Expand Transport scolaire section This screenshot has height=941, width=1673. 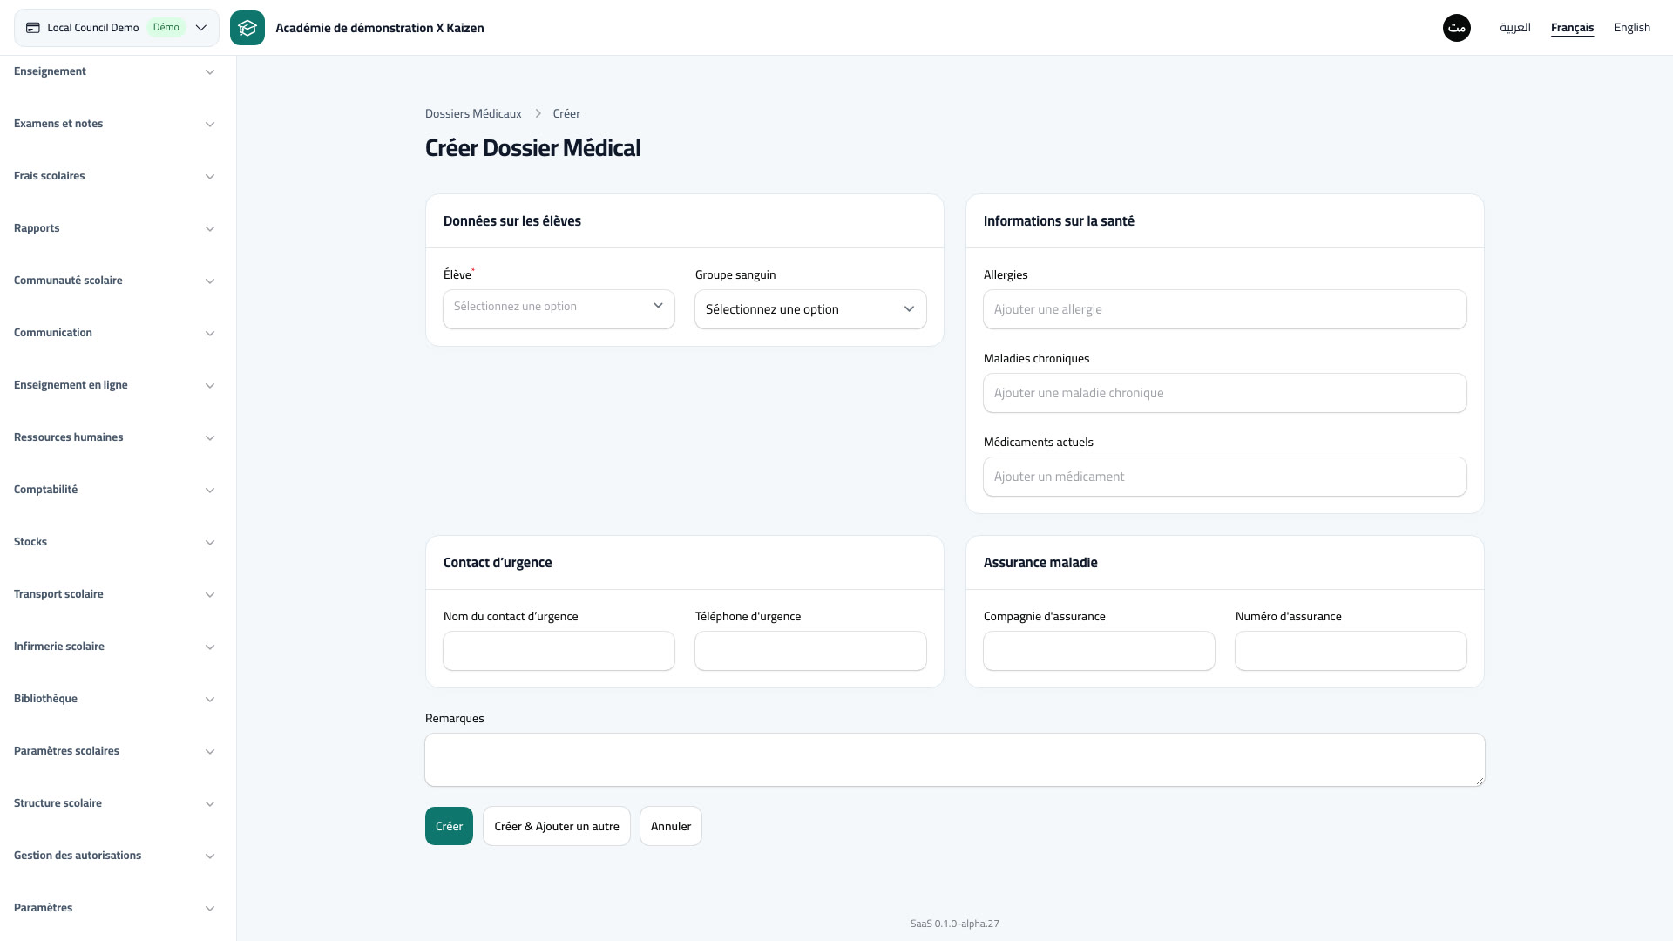(x=114, y=594)
